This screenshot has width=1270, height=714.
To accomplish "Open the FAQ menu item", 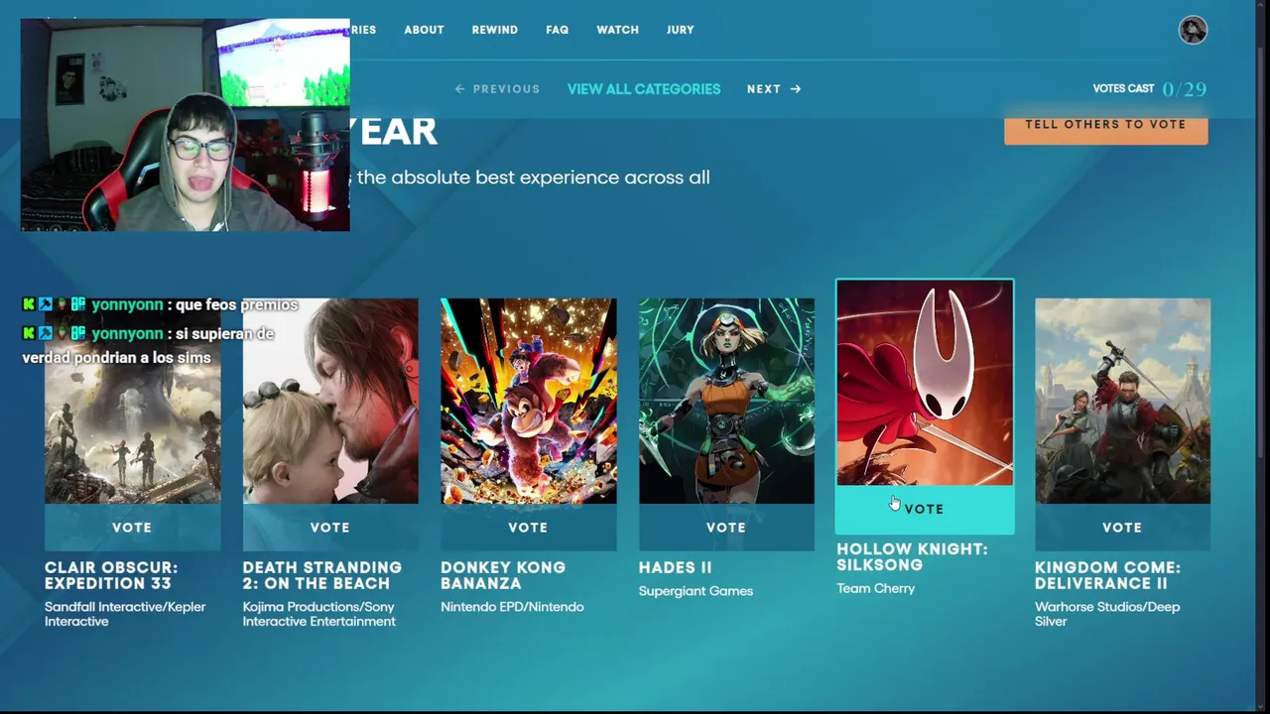I will click(x=558, y=30).
